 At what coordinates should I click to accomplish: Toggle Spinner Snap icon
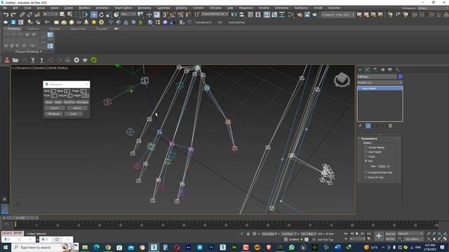pyautogui.click(x=188, y=15)
